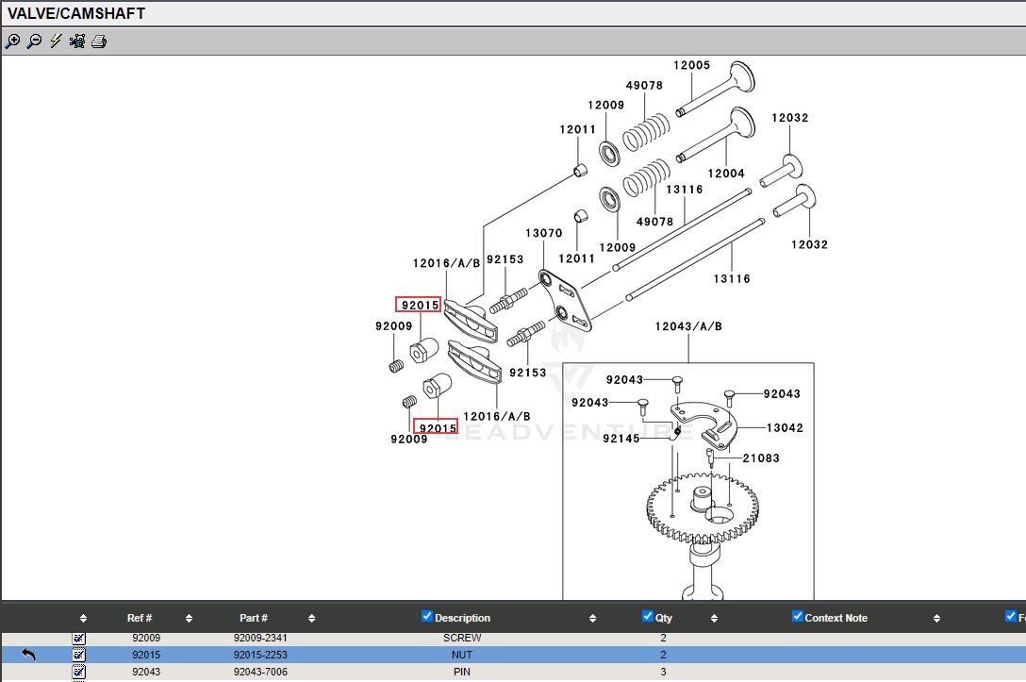Viewport: 1026px width, 682px height.
Task: Click the note icon in the 92009 row
Action: [79, 639]
